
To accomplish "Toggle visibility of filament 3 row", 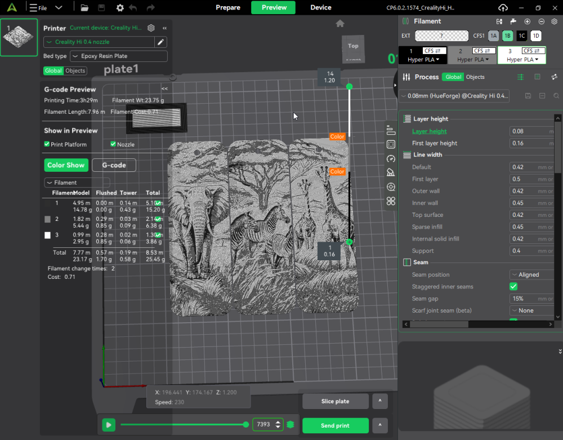I will pyautogui.click(x=158, y=234).
